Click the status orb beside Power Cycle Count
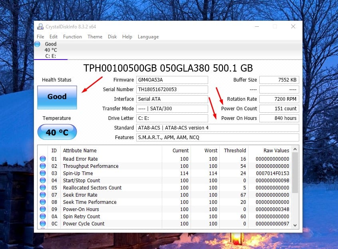Screen dimensions: 338x249 [43, 224]
